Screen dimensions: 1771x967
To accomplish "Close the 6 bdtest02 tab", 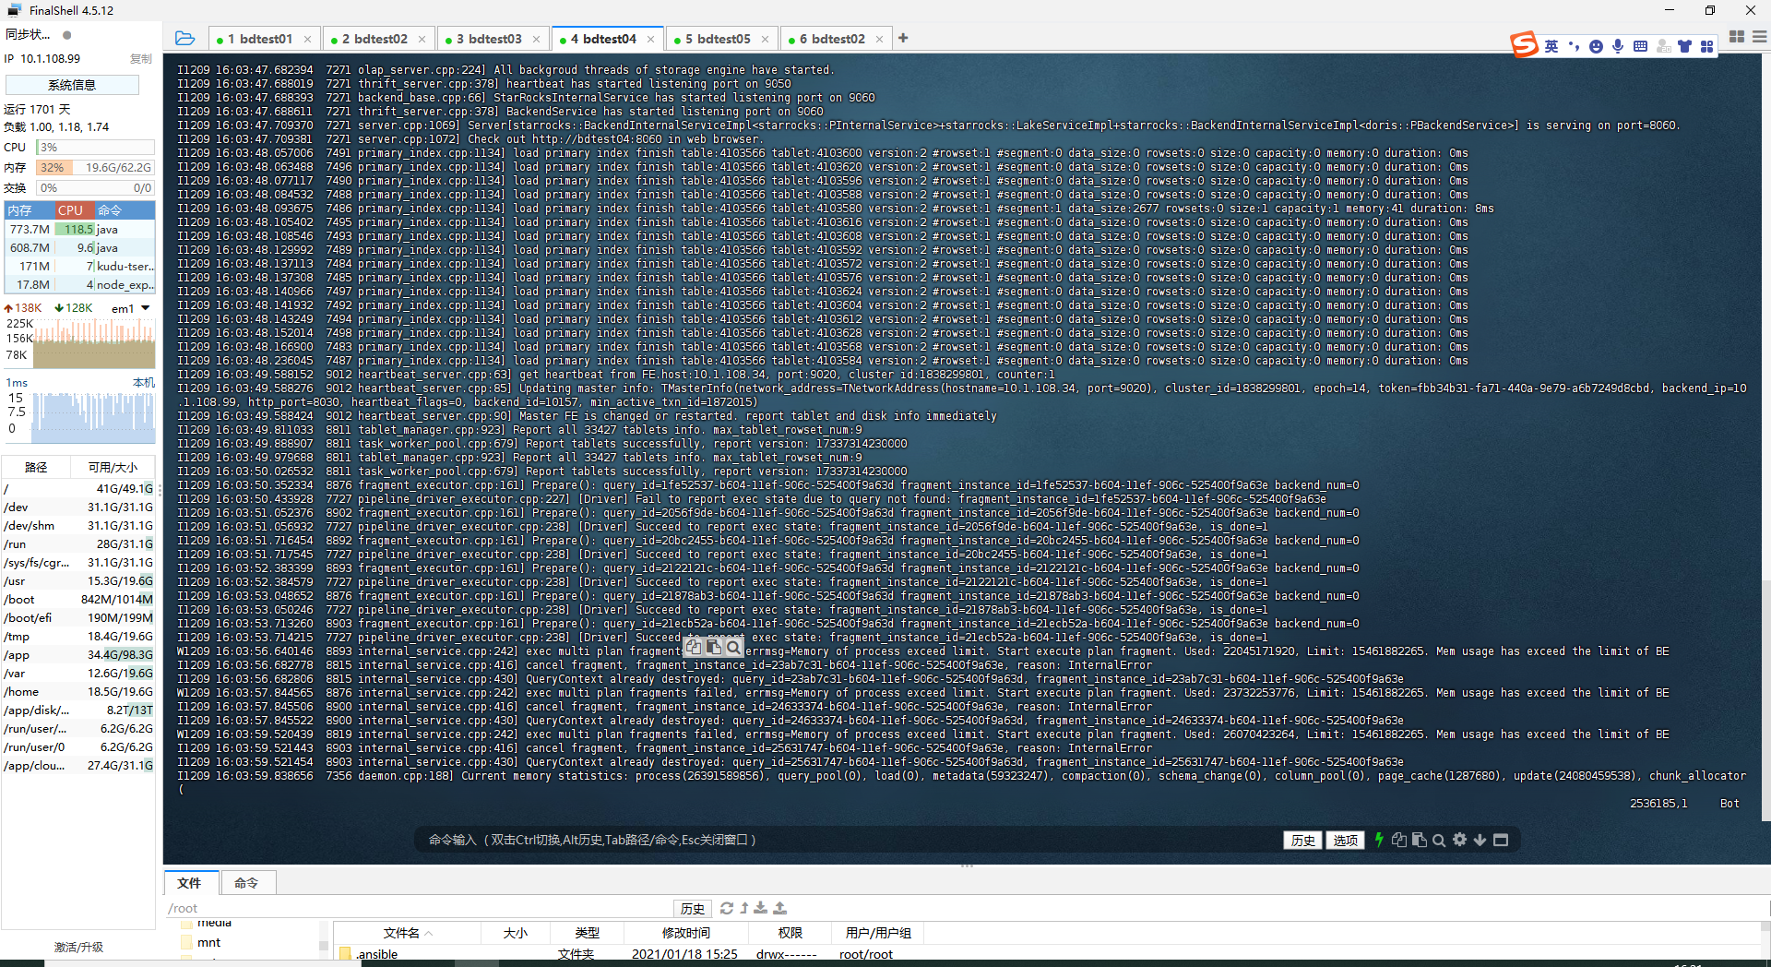I will pyautogui.click(x=879, y=39).
